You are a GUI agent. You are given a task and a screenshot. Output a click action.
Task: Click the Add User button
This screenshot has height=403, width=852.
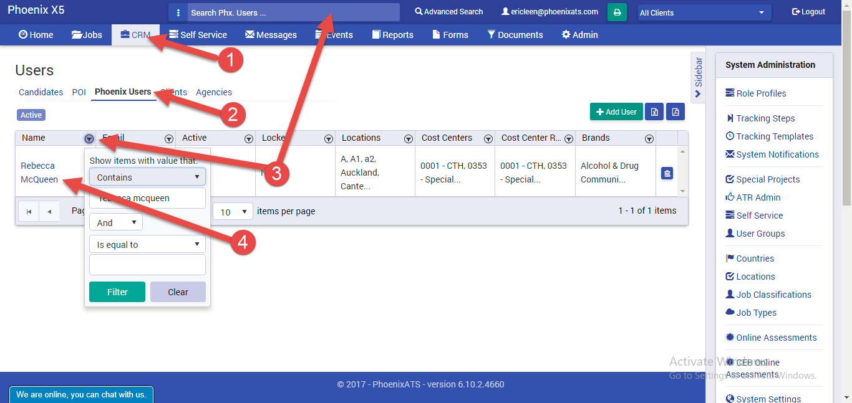tap(616, 111)
